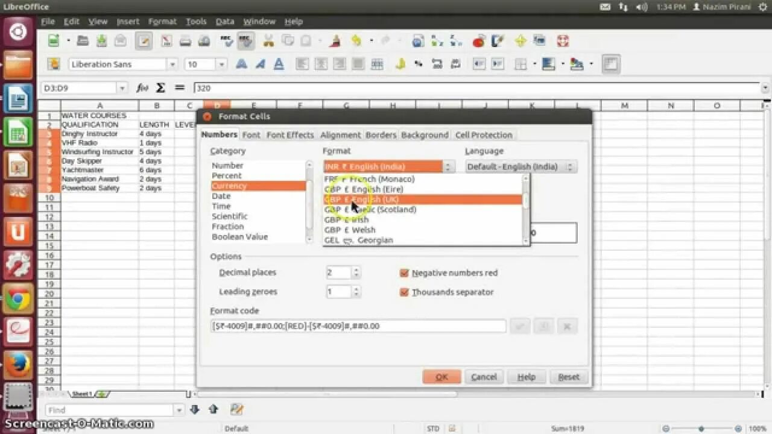Open the Format menu
The width and height of the screenshot is (772, 434).
pyautogui.click(x=162, y=21)
